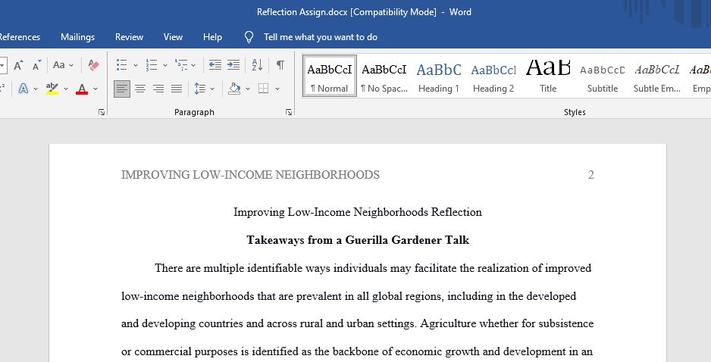Insert a bulleted list

click(121, 65)
